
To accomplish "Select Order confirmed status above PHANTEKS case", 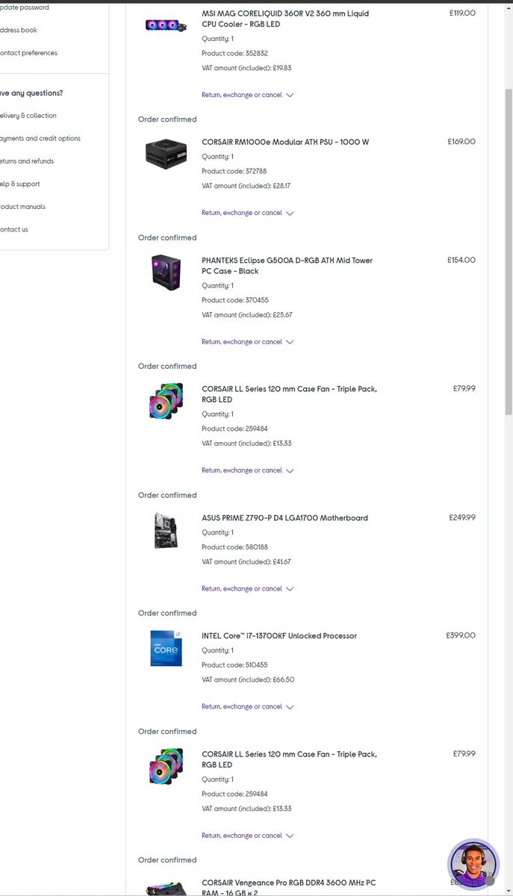I will tap(167, 237).
